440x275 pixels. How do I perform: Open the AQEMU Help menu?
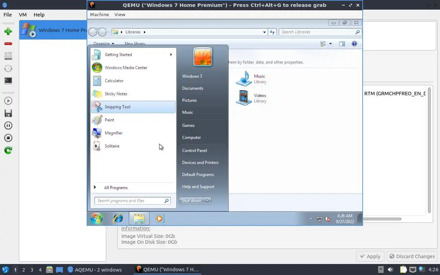[x=39, y=15]
